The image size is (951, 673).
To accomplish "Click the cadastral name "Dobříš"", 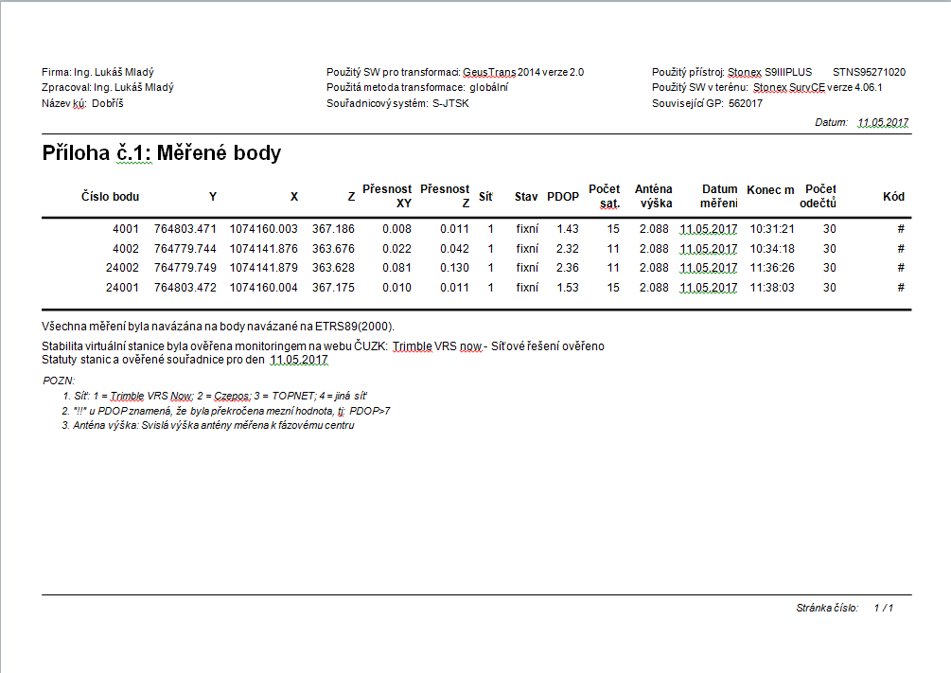I will click(x=108, y=103).
